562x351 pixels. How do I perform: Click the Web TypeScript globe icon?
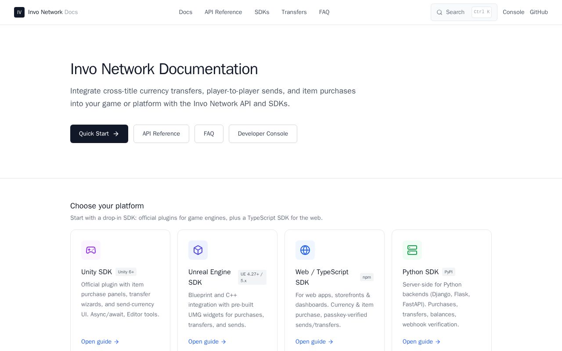point(305,250)
